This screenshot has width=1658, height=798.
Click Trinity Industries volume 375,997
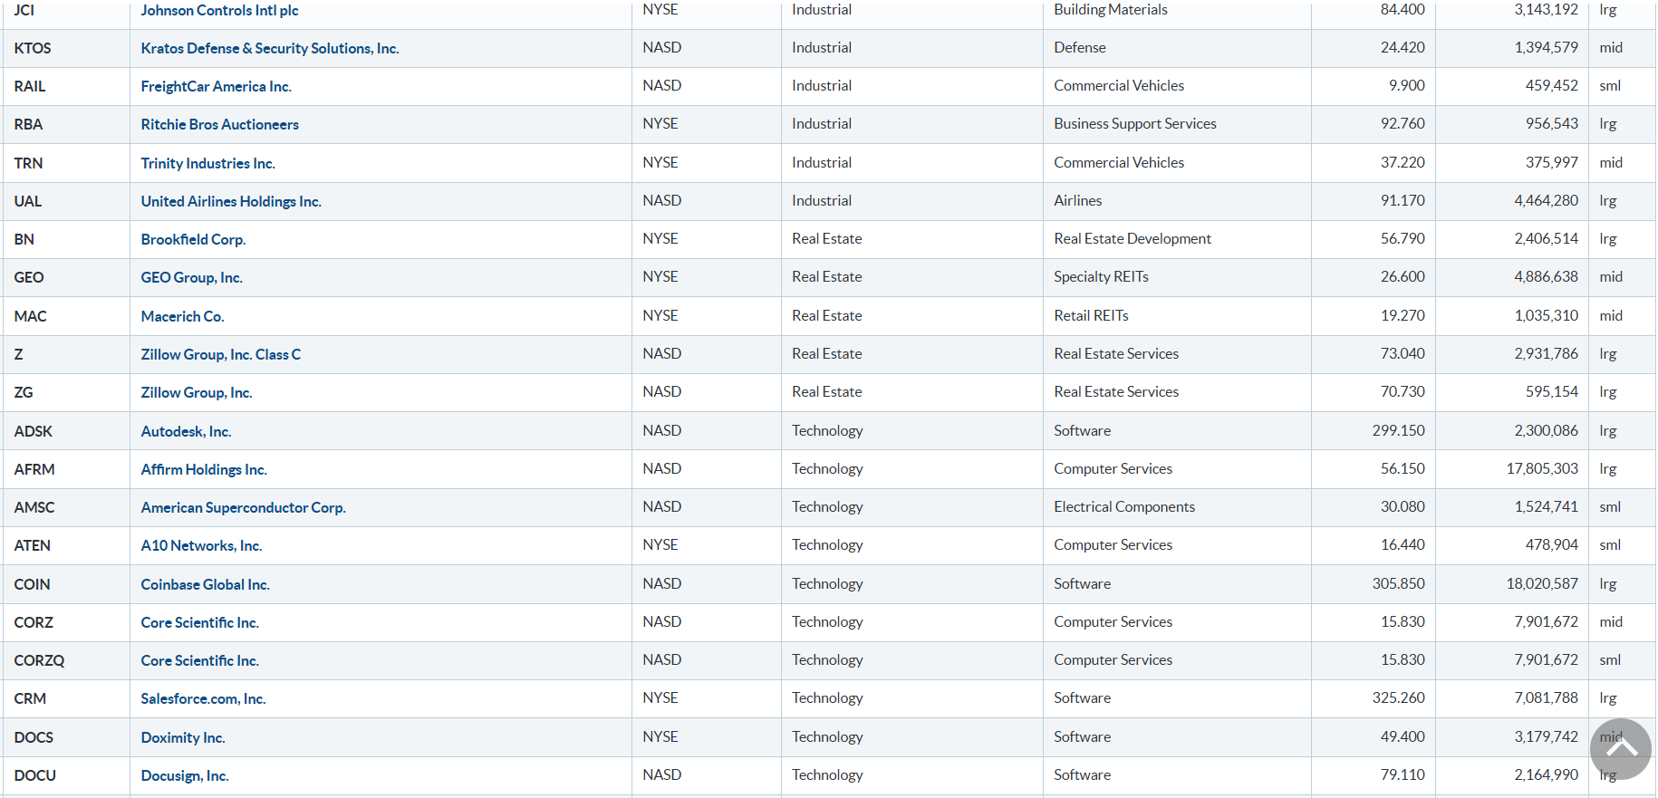coord(1552,162)
